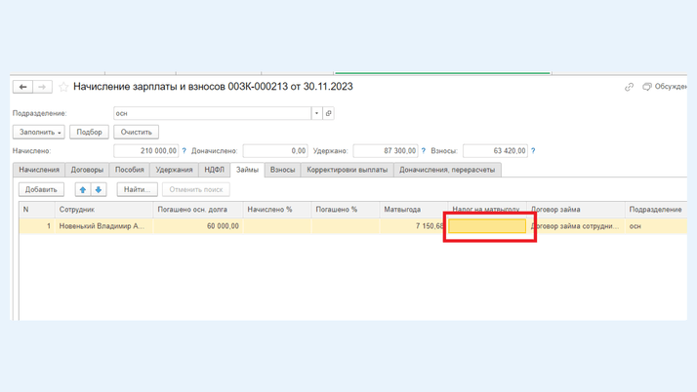The width and height of the screenshot is (697, 392).
Task: Open the Обсуждение discussion panel
Action: (x=665, y=87)
